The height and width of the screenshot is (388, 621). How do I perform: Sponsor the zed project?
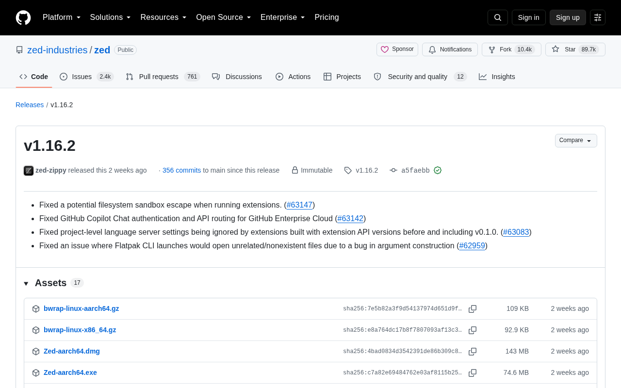[397, 49]
